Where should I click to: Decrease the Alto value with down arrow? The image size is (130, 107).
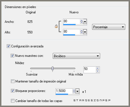pyautogui.click(x=81, y=33)
